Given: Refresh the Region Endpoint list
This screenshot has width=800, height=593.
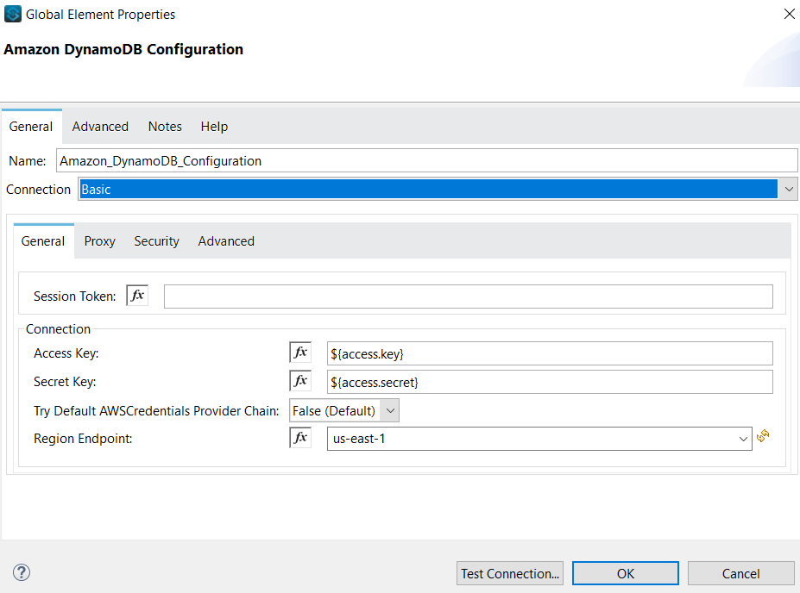Looking at the screenshot, I should (x=763, y=437).
